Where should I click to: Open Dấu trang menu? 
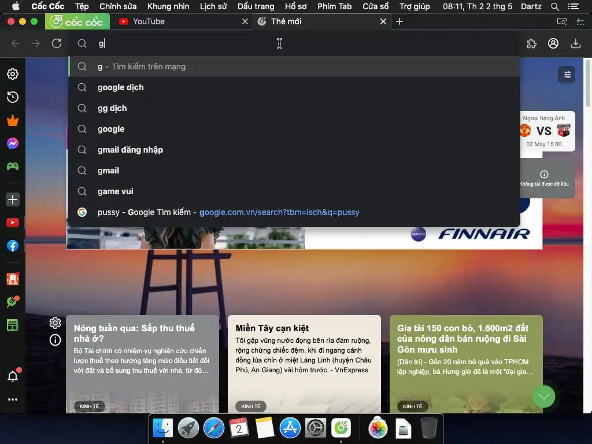256,6
